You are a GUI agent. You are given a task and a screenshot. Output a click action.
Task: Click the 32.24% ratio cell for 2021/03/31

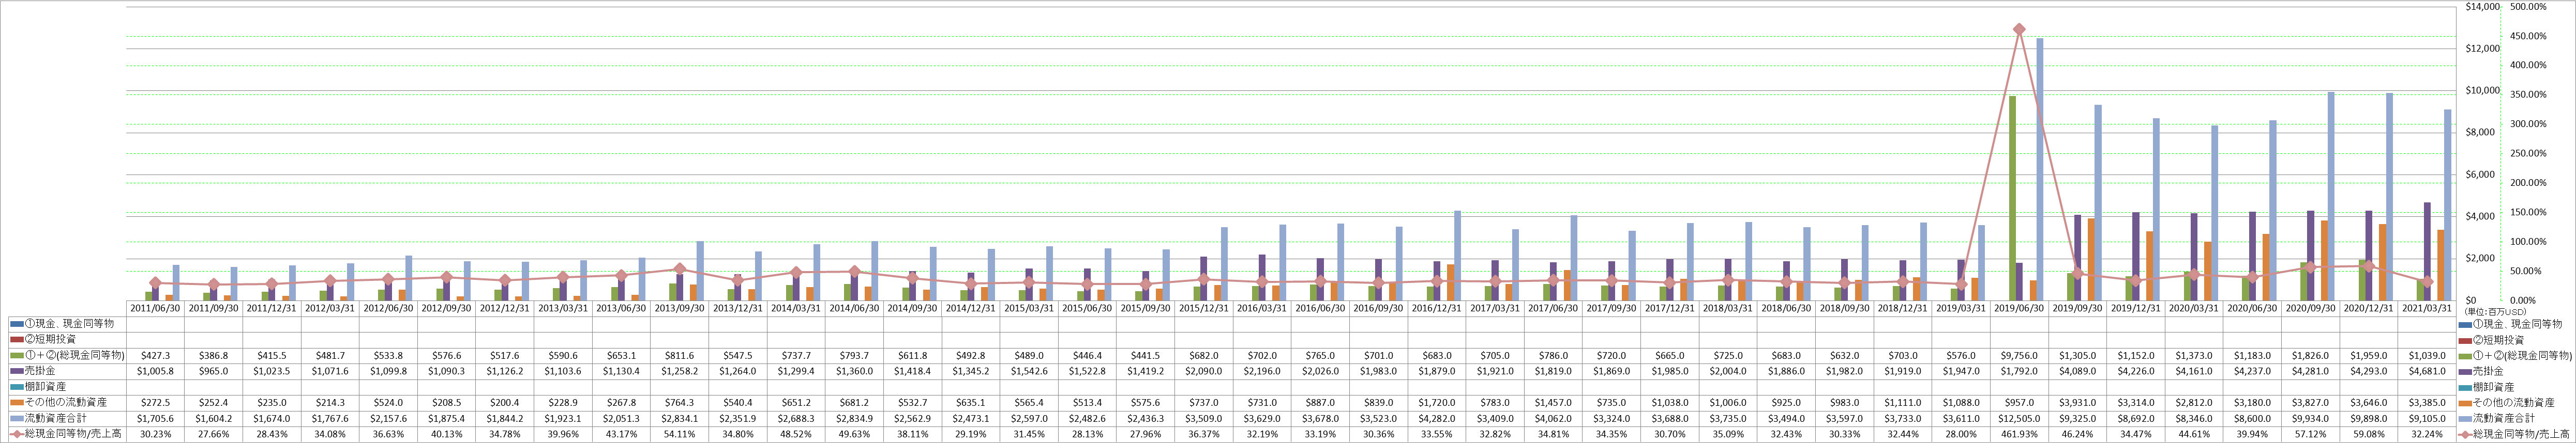click(x=2428, y=434)
